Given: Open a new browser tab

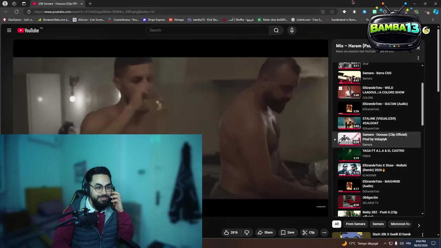Looking at the screenshot, I should (90, 4).
